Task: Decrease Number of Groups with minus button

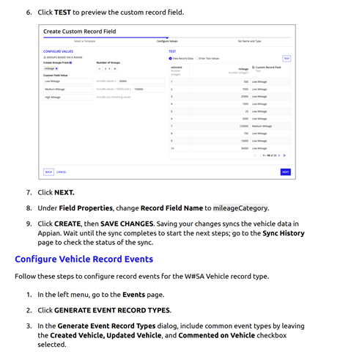Action: click(x=100, y=69)
